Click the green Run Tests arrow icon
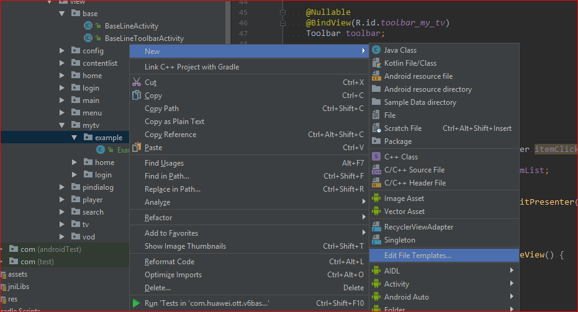This screenshot has height=312, width=578. click(137, 303)
